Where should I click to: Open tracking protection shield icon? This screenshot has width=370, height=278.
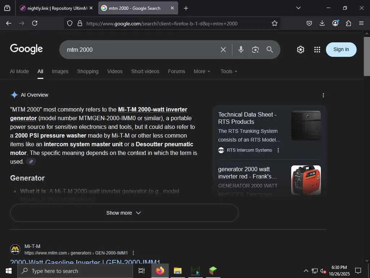(70, 23)
